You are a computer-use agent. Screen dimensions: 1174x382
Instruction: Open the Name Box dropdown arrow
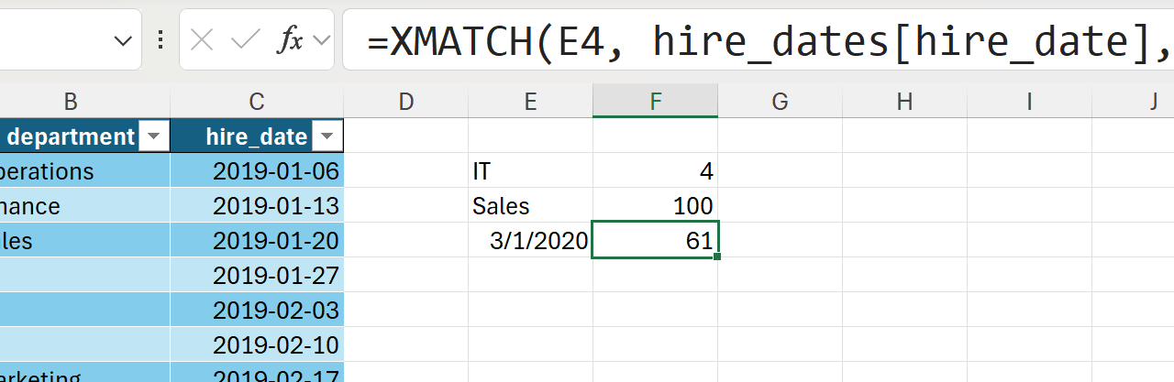coord(122,40)
